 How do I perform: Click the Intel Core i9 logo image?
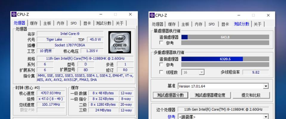click(x=120, y=42)
